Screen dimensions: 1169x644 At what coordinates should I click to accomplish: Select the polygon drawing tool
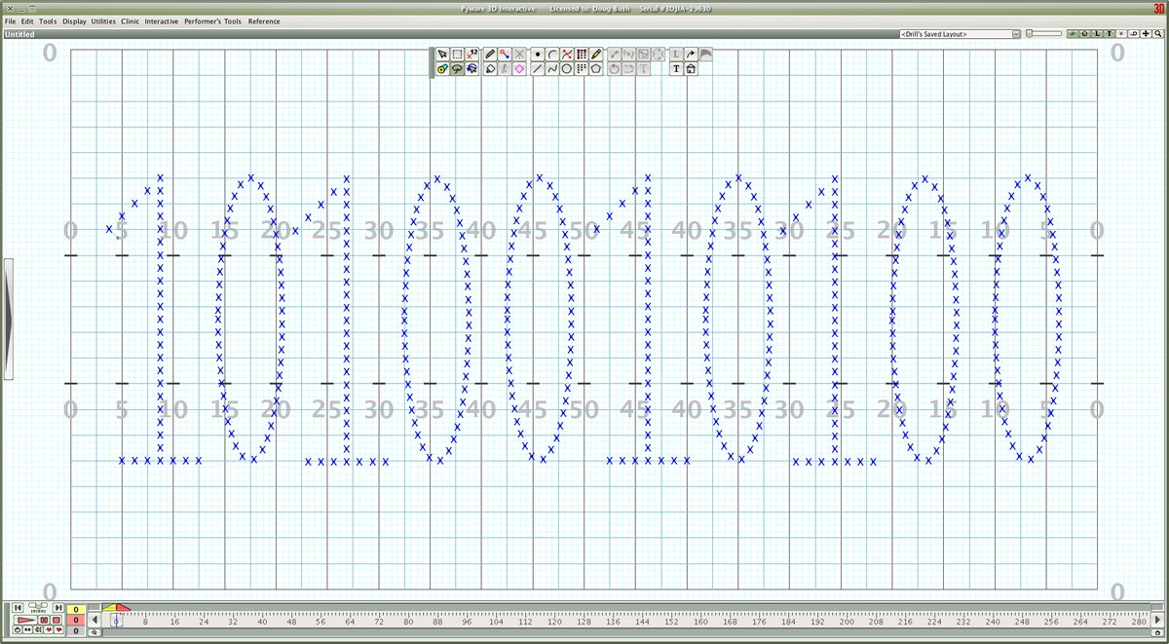click(595, 68)
